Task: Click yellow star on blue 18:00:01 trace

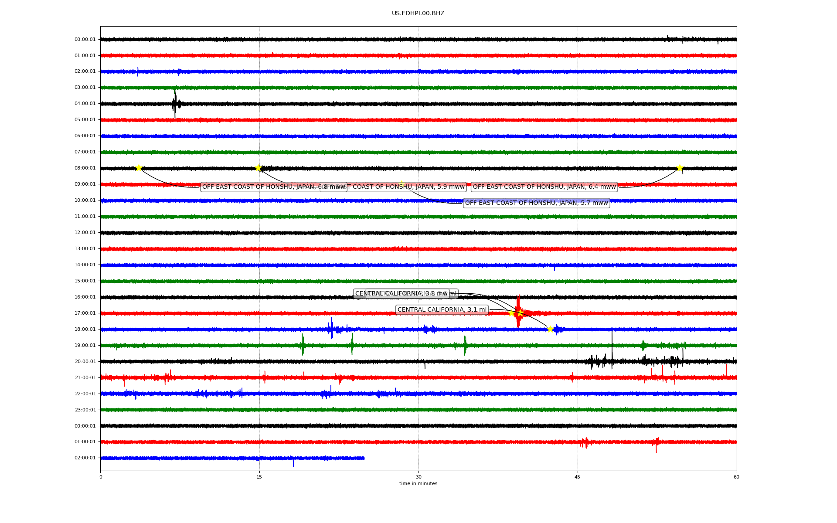Action: coord(550,329)
